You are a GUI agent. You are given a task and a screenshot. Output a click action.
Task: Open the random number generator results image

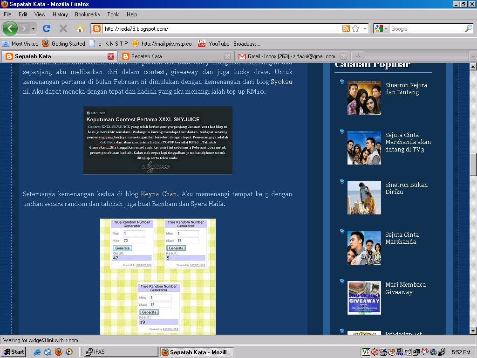click(158, 276)
